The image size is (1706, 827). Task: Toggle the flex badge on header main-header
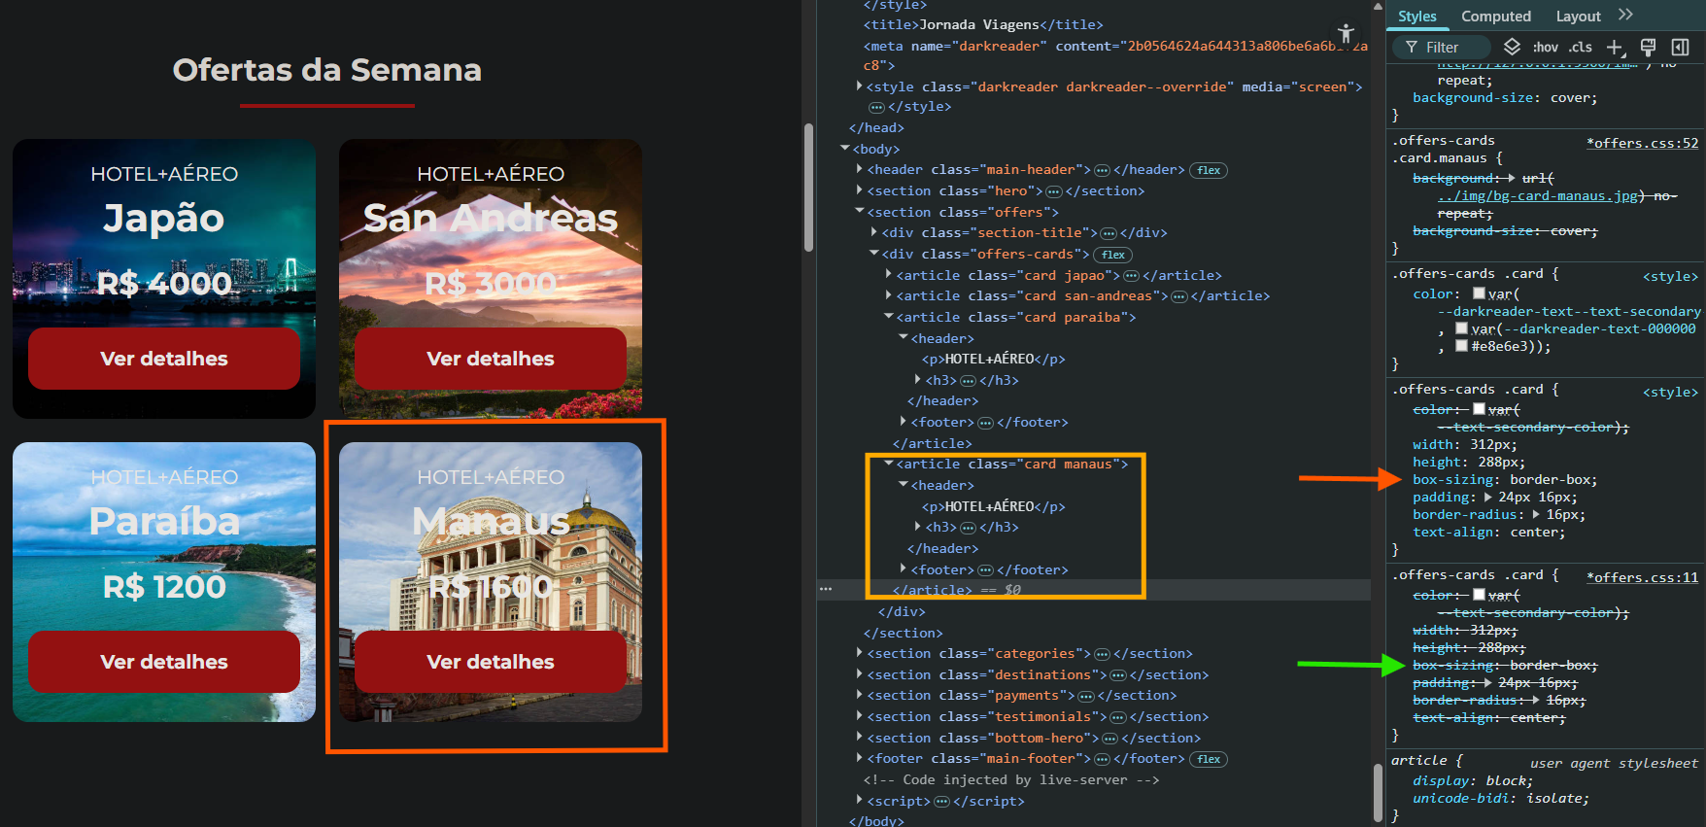(1209, 170)
